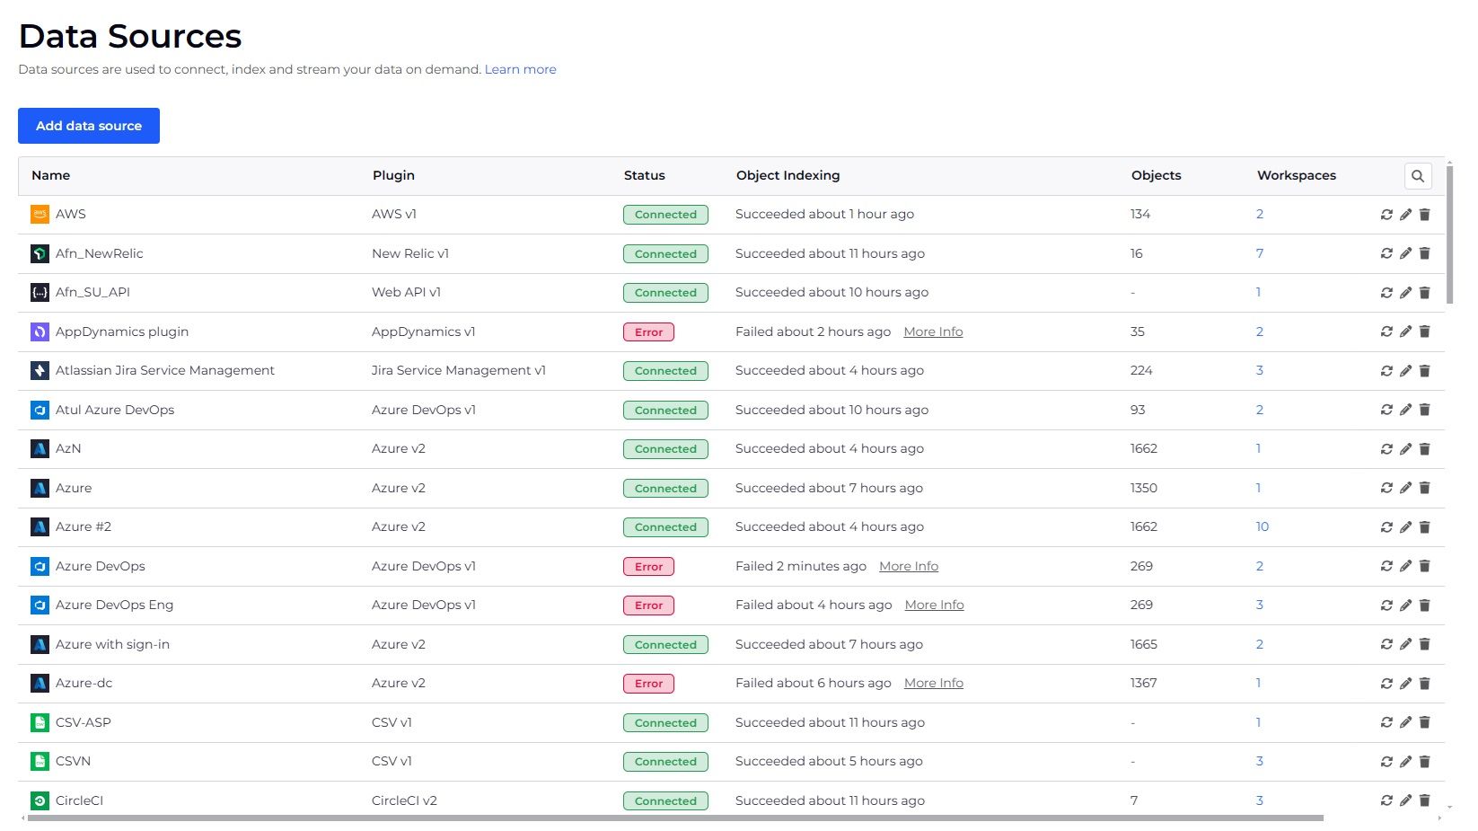Click the CircleCI v2 plugin cell
Viewport: 1478px width, 831px height.
pyautogui.click(x=404, y=800)
